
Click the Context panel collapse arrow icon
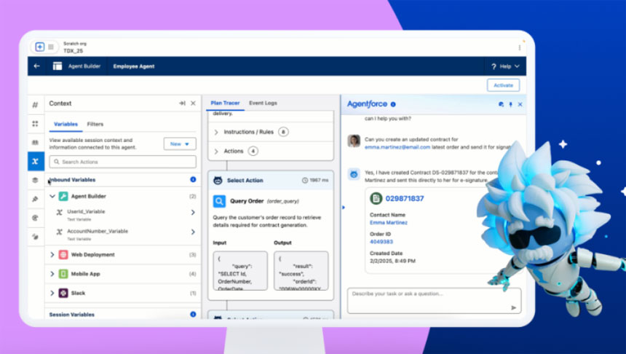pos(182,103)
